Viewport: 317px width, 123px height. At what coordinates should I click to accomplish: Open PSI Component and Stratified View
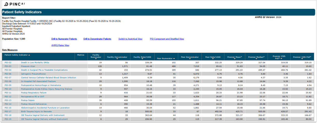click(167, 39)
